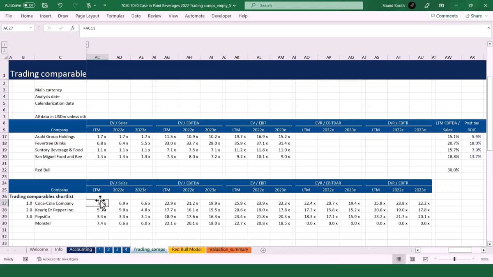Open the Draw ribbon tab
The height and width of the screenshot is (277, 493).
(x=63, y=16)
